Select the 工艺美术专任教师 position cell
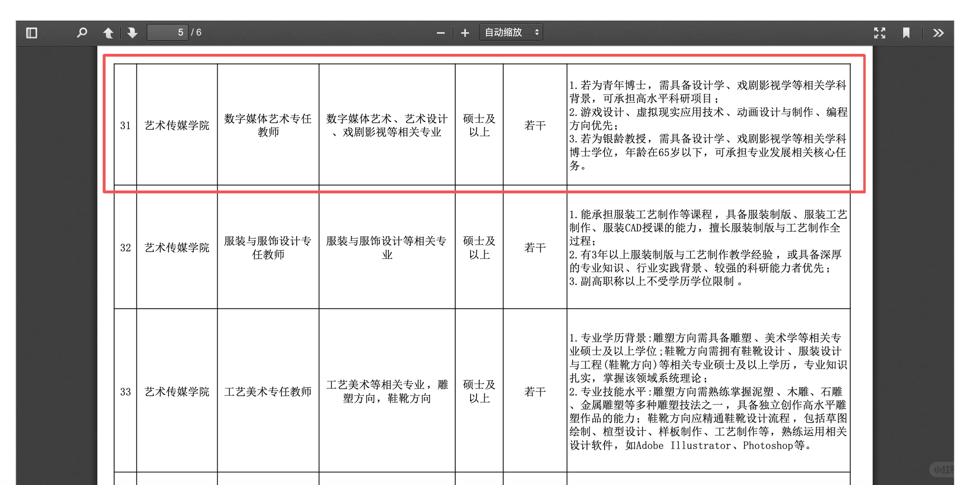 pos(268,392)
